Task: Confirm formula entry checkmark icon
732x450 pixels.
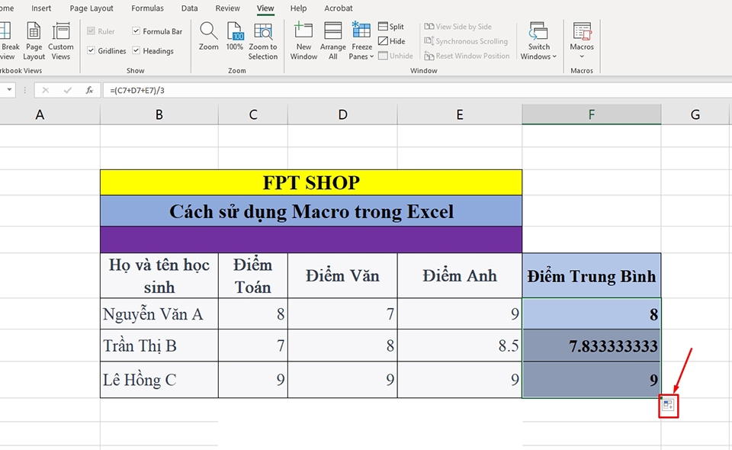Action: point(68,90)
